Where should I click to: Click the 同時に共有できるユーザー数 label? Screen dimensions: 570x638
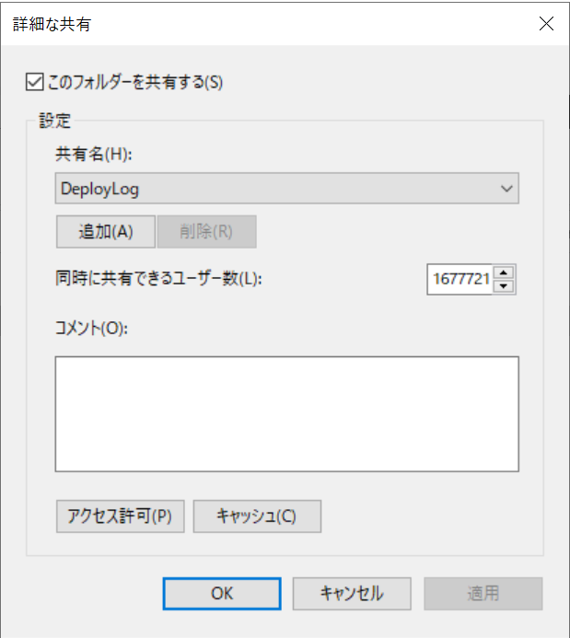(158, 279)
